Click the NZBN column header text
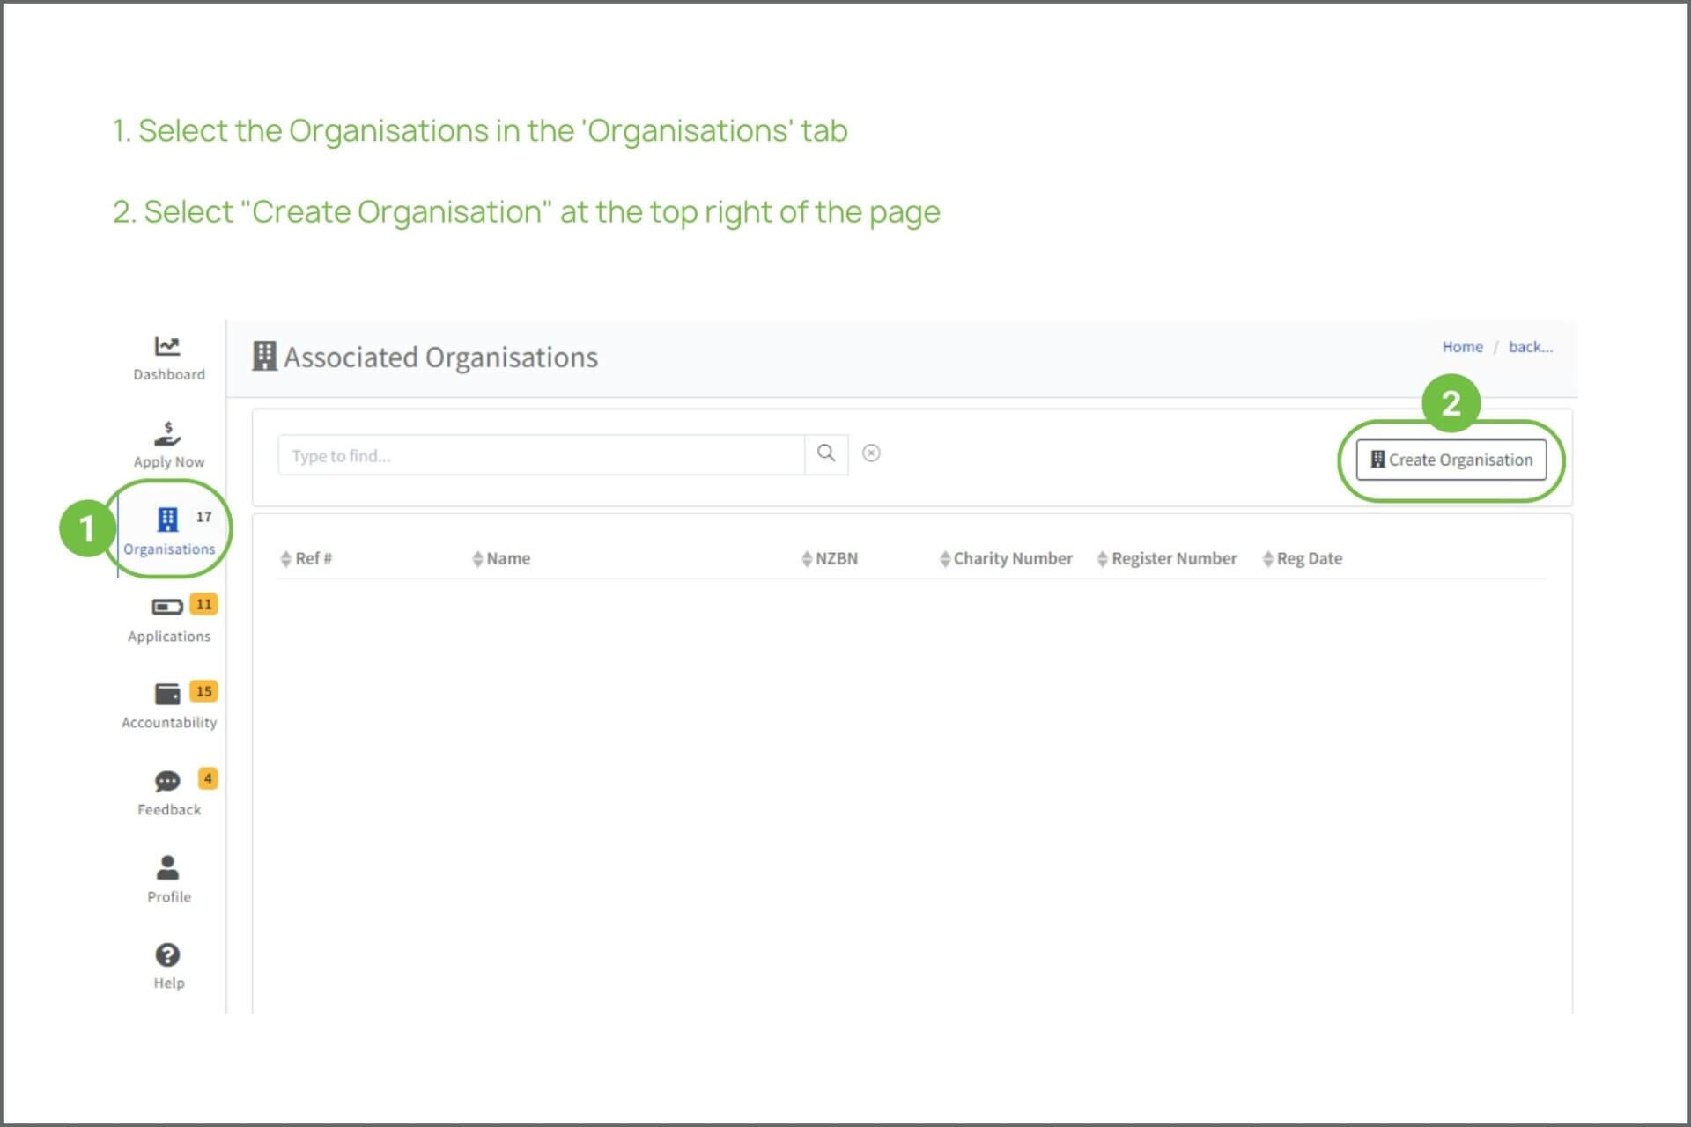This screenshot has width=1691, height=1127. 837,558
